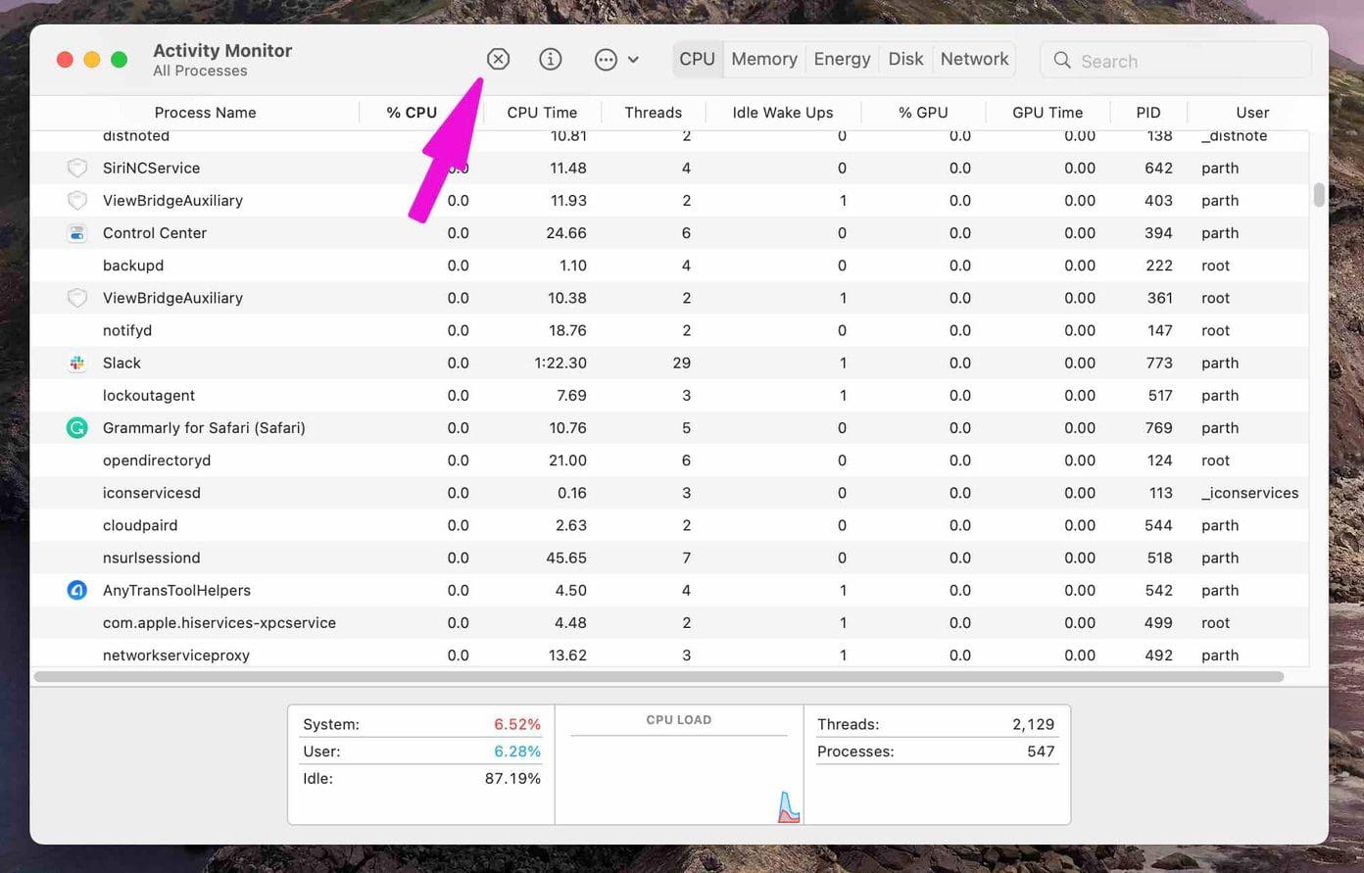Sort by PID column header
Viewport: 1364px width, 873px height.
point(1148,113)
